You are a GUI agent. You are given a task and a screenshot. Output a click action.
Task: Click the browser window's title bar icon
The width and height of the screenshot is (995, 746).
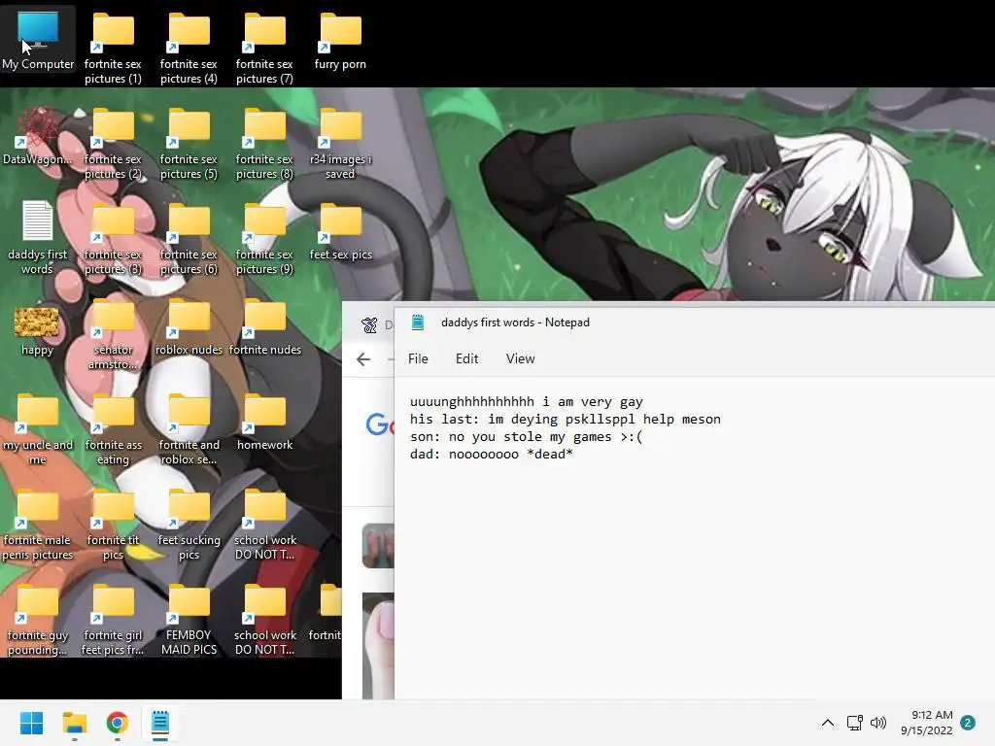click(368, 324)
